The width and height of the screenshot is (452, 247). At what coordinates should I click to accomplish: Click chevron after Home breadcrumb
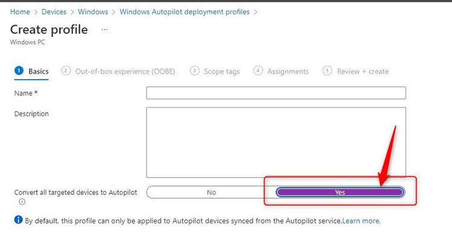coord(36,12)
